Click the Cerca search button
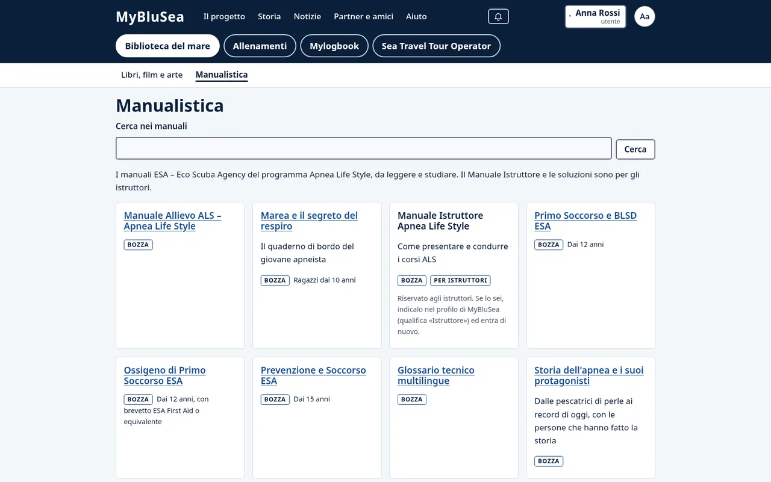 click(x=635, y=149)
